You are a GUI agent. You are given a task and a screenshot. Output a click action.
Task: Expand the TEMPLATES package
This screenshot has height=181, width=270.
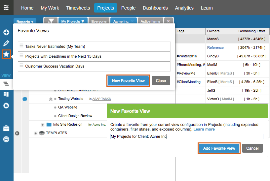click(x=36, y=133)
